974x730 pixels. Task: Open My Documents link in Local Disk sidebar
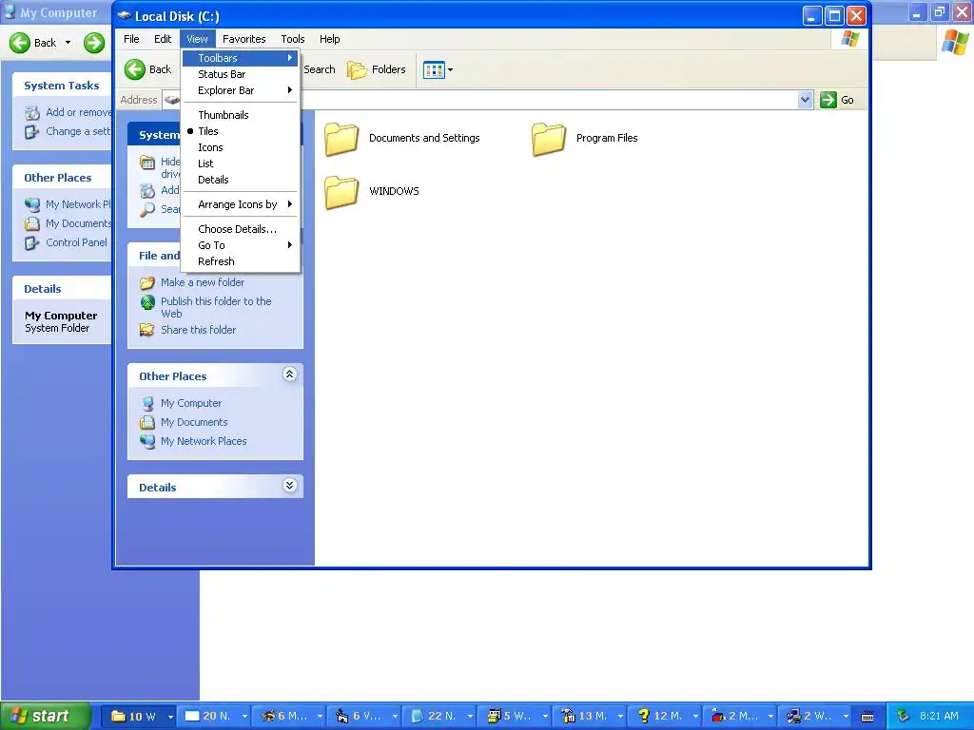coord(194,422)
